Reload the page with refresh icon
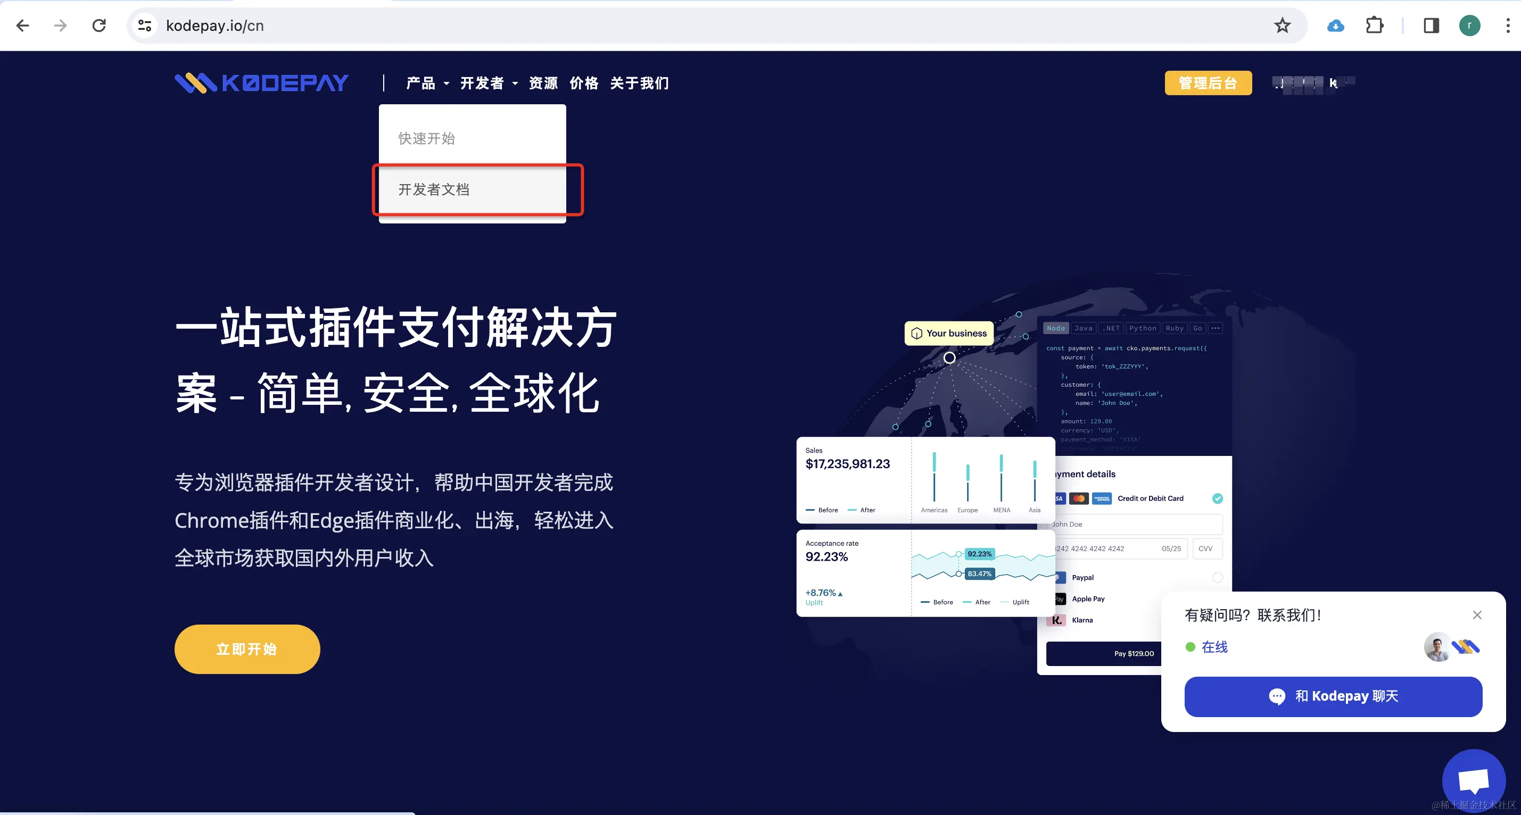Image resolution: width=1521 pixels, height=815 pixels. 99,26
